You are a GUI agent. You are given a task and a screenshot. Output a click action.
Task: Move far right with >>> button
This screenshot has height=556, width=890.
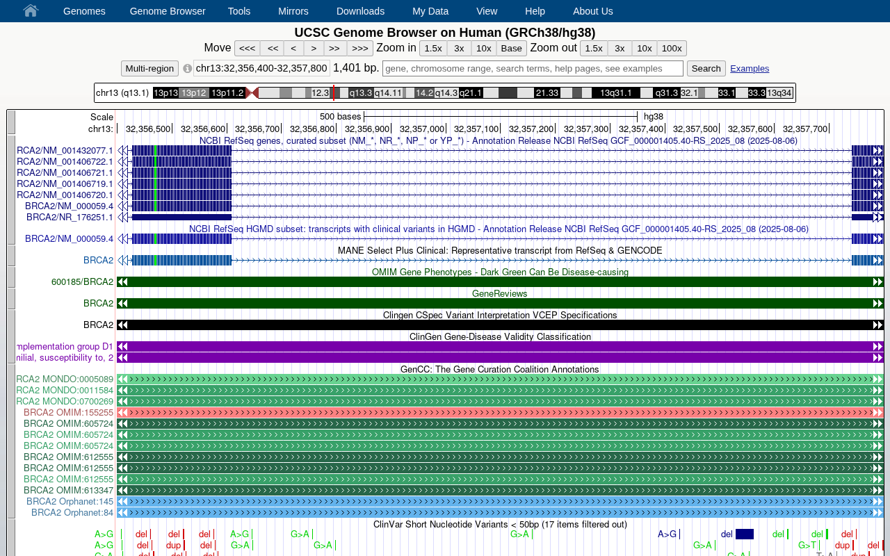[360, 49]
